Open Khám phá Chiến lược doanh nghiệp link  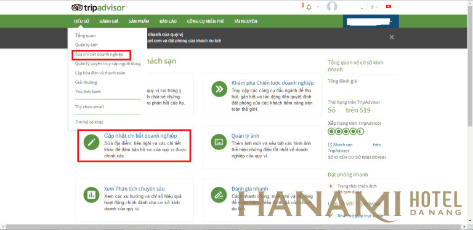tap(272, 83)
